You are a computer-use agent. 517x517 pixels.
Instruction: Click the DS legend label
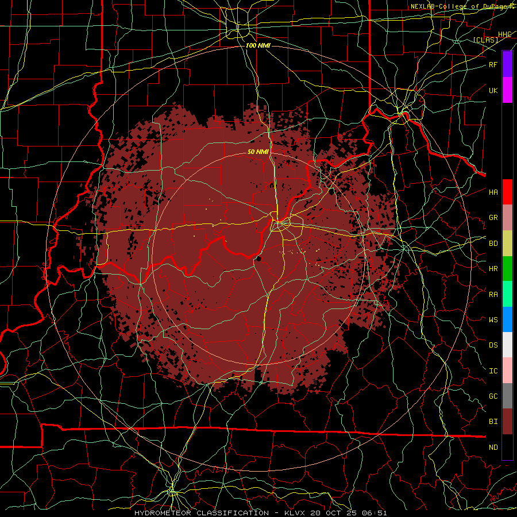click(493, 345)
